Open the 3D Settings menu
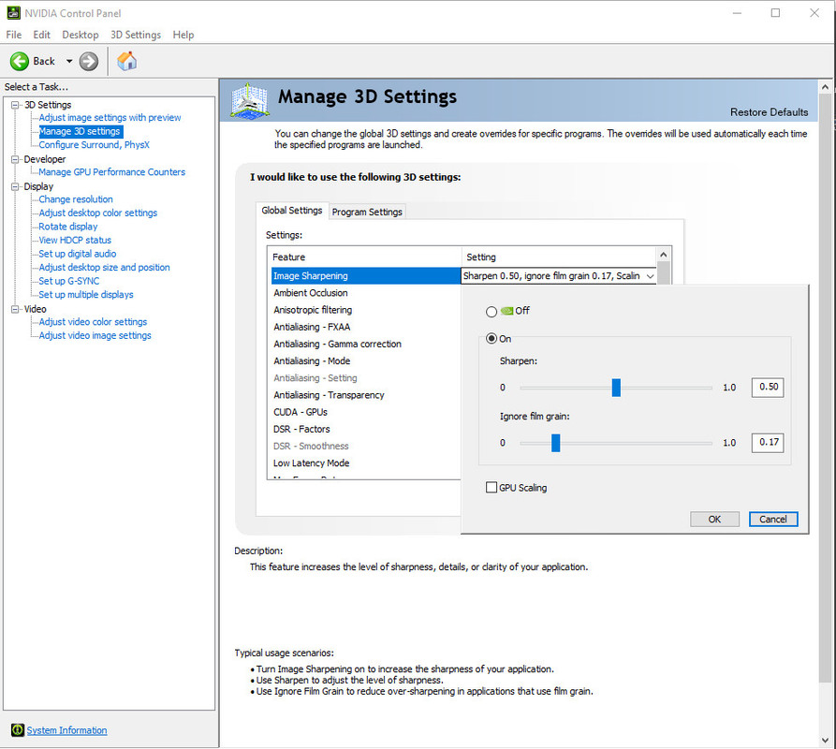The image size is (836, 749). tap(136, 35)
